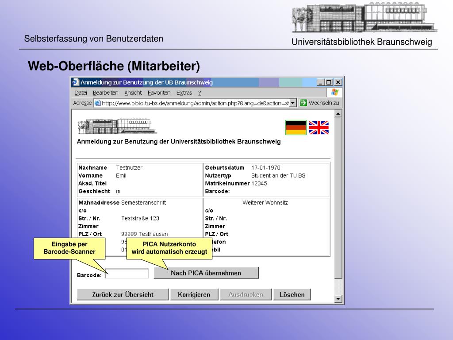Open the Ansicht menu

coord(133,93)
